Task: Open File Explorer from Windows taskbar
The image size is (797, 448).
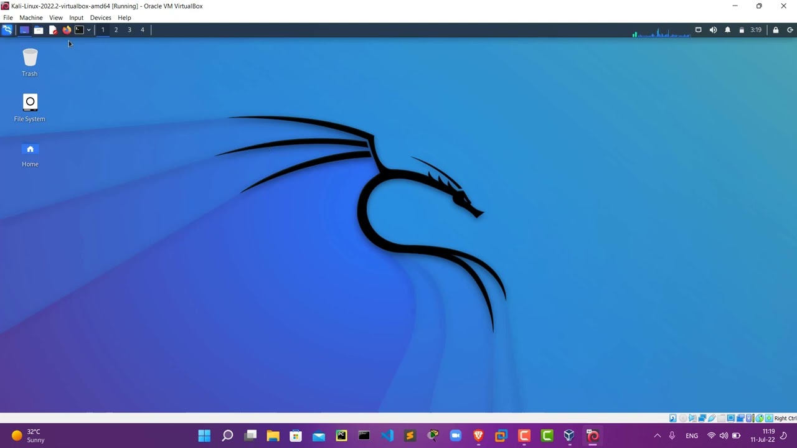Action: 273,436
